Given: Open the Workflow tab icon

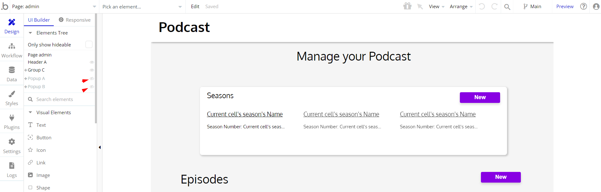Looking at the screenshot, I should 12,46.
